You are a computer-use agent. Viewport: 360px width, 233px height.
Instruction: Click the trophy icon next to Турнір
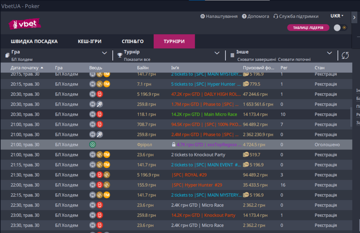(120, 55)
